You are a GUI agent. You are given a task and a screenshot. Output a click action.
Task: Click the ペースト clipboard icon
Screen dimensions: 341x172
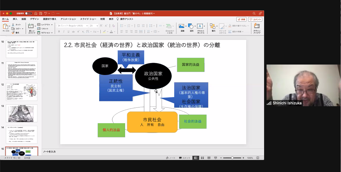click(5, 27)
